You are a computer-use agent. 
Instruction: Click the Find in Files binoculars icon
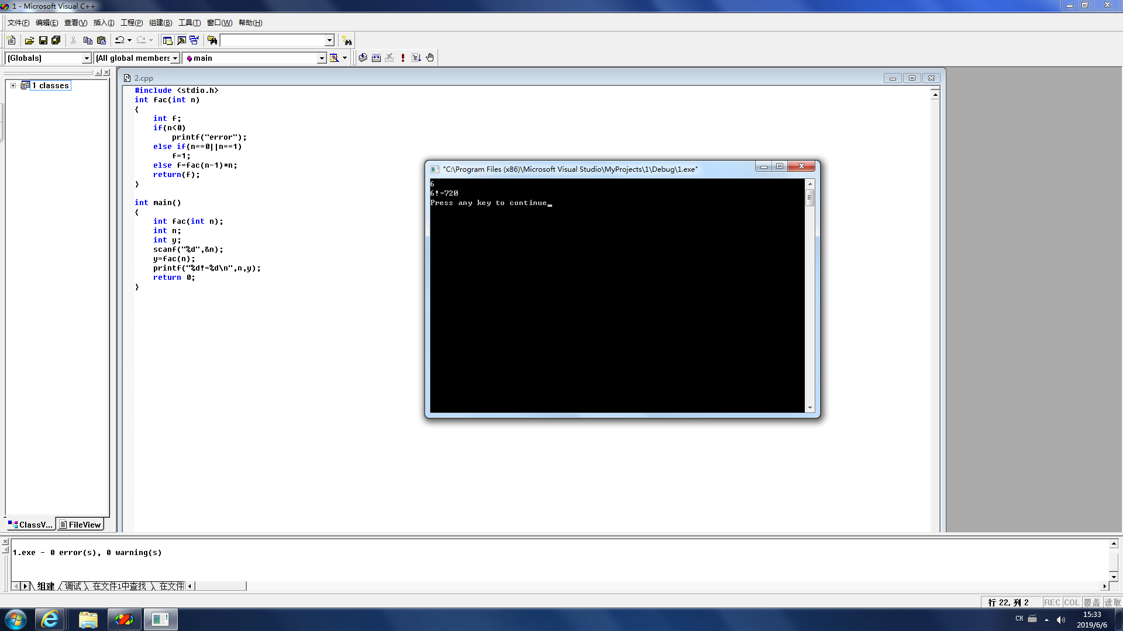212,40
